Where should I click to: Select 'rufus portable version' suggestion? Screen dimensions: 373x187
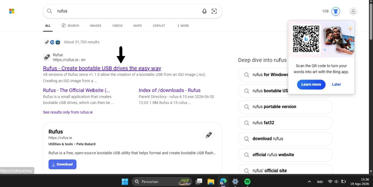[285, 107]
